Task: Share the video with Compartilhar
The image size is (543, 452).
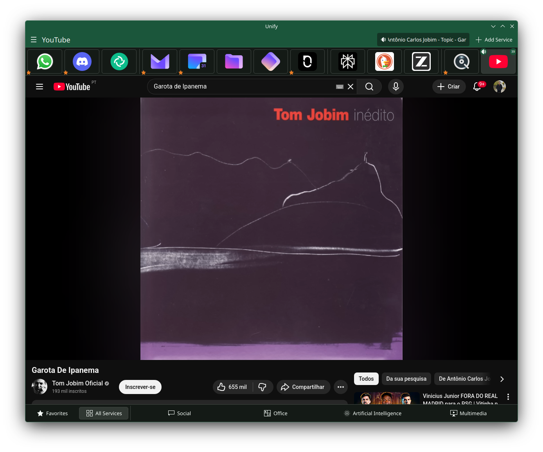Action: 303,387
